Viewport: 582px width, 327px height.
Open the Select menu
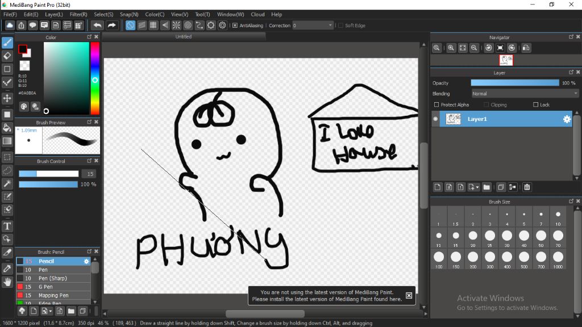click(x=103, y=14)
